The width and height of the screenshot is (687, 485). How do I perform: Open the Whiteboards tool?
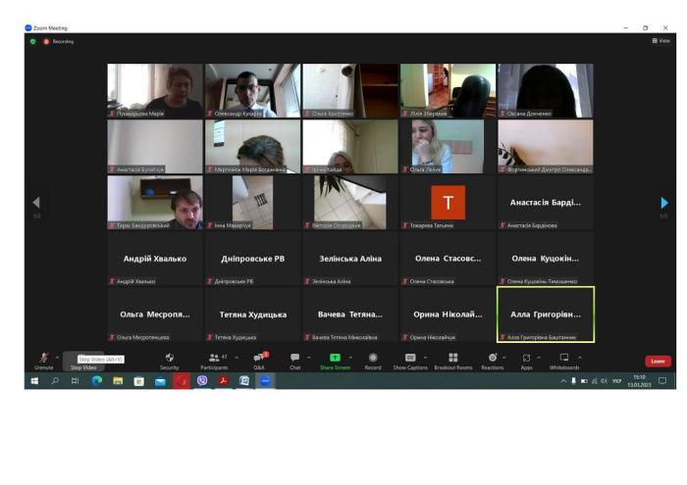pyautogui.click(x=564, y=358)
